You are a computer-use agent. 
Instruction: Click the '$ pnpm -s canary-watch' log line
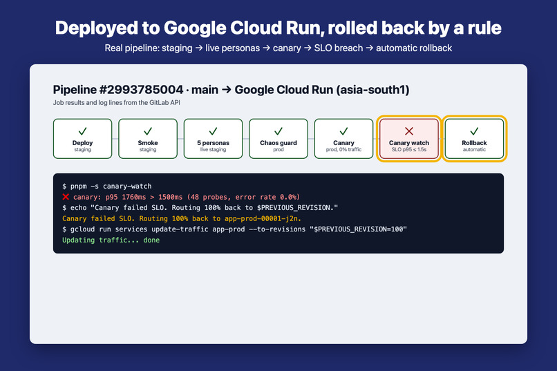pyautogui.click(x=107, y=186)
